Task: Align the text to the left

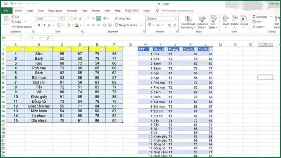Action: point(88,25)
